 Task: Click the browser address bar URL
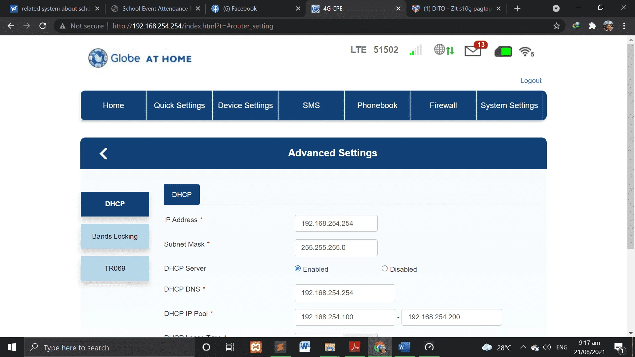(x=193, y=26)
